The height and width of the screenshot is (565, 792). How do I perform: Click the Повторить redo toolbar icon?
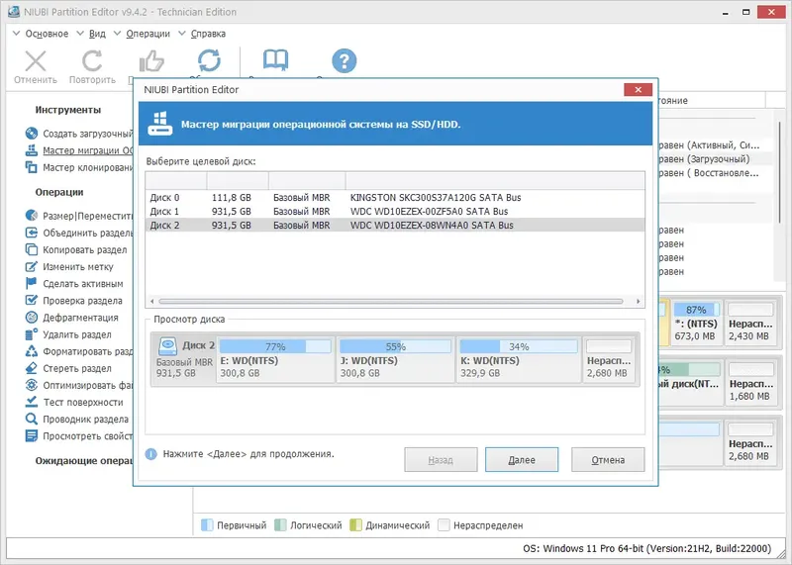92,61
